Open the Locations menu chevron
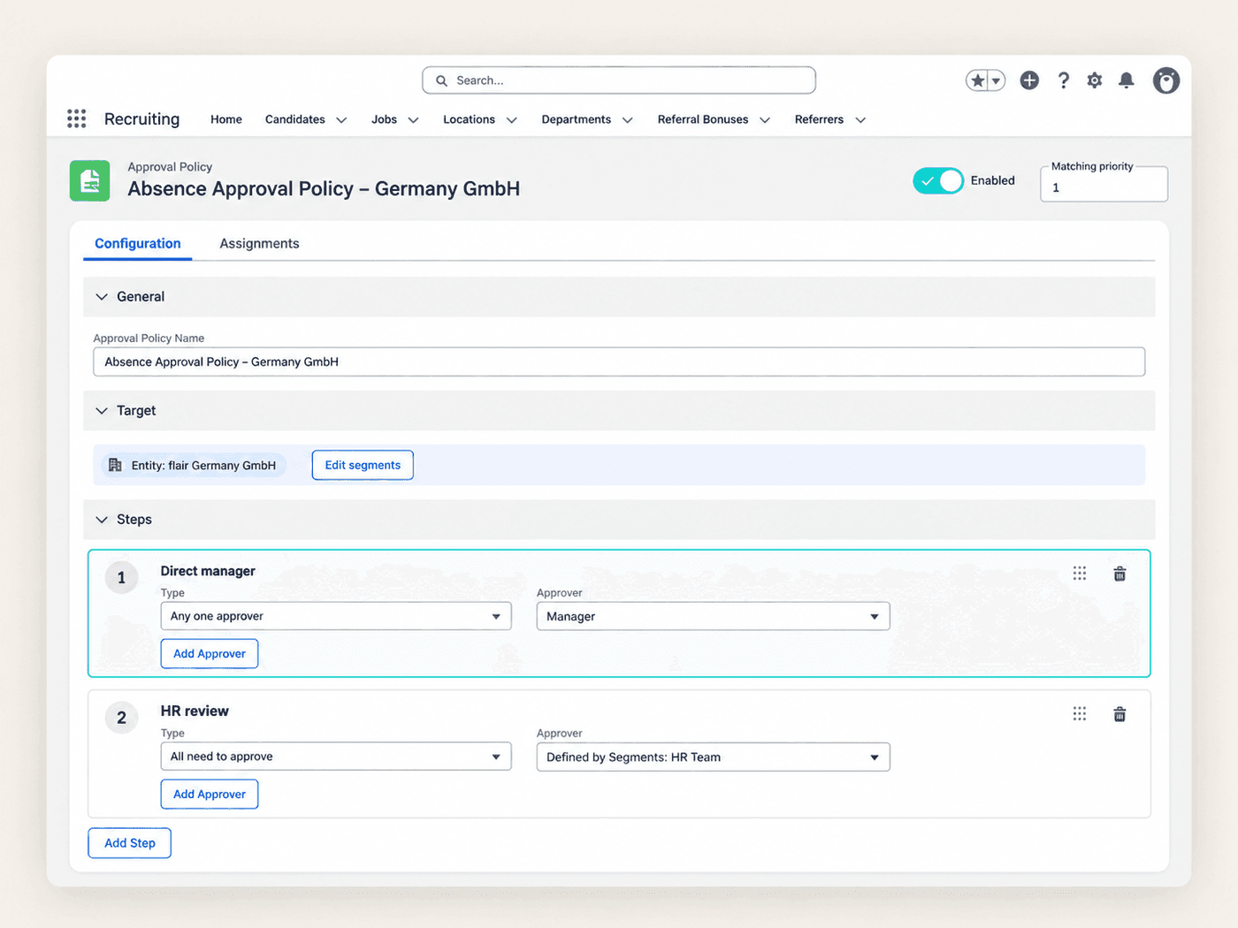The width and height of the screenshot is (1238, 928). pos(511,120)
